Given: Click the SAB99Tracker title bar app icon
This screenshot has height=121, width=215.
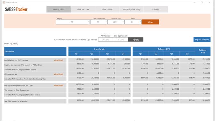Looking at the screenshot, I should pyautogui.click(x=4, y=2).
